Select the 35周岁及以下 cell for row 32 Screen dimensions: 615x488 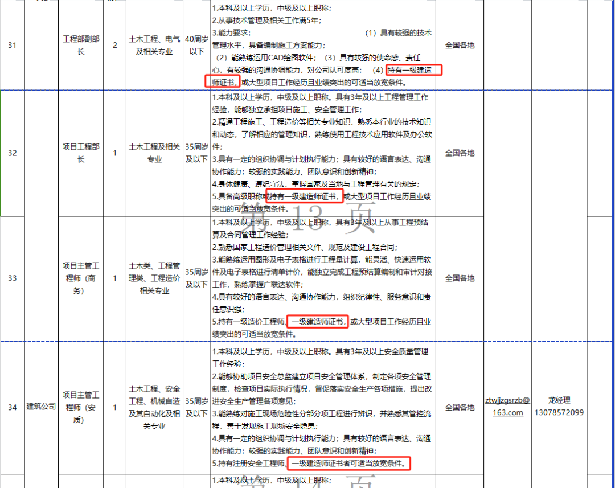[196, 153]
